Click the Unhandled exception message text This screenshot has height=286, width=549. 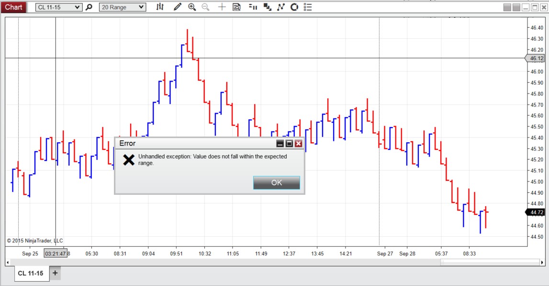213,159
